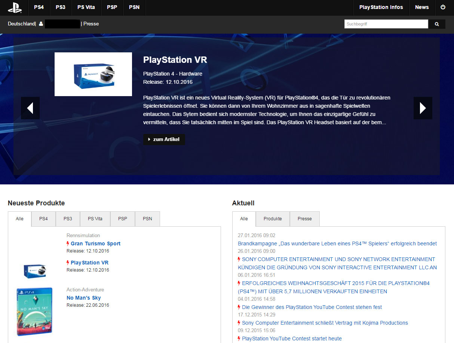Select the PSN products tab
This screenshot has height=343, width=454.
(147, 219)
